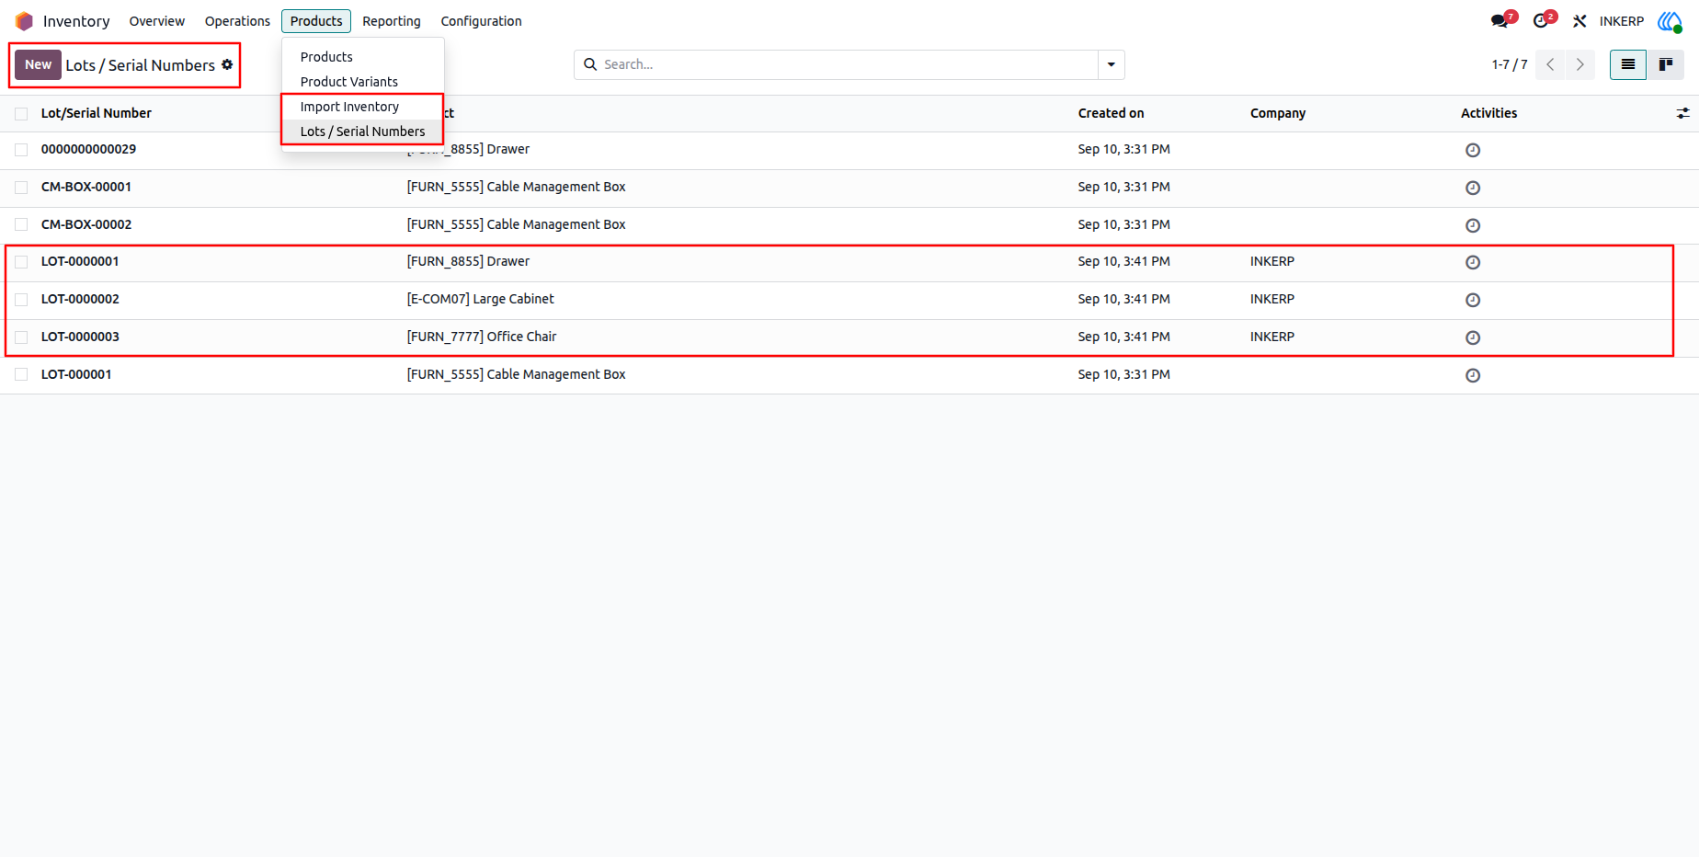Select the LOT-0000001 row checkbox
The image size is (1699, 857).
coord(21,262)
